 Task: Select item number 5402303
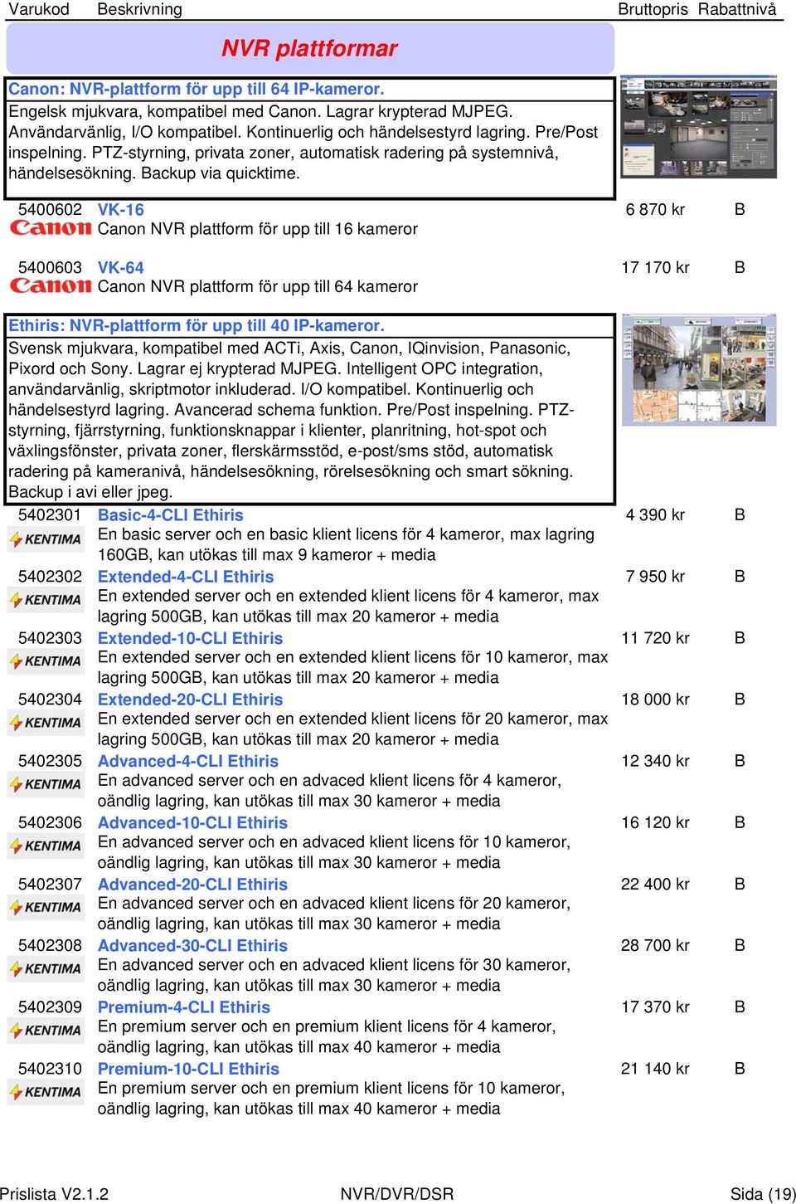(x=50, y=638)
